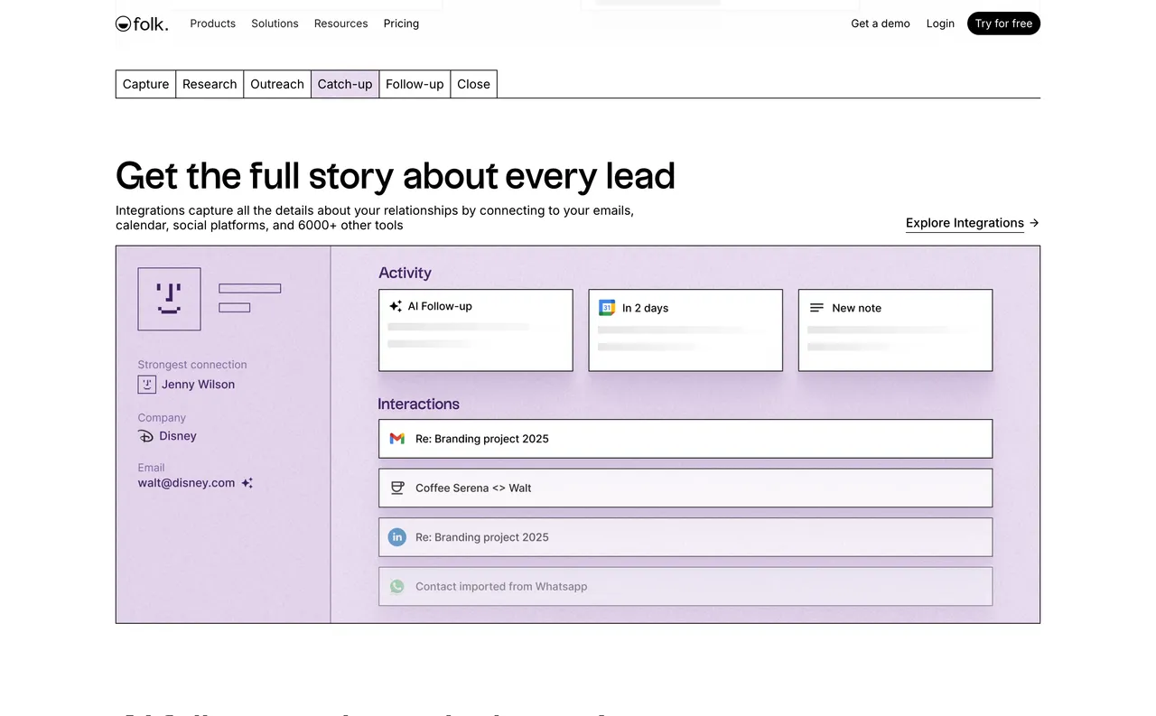
Task: Click the walt@disney.com email address
Action: (186, 482)
